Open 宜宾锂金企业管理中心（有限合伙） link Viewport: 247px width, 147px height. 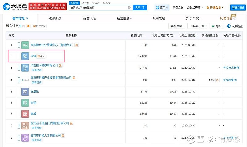point(52,45)
